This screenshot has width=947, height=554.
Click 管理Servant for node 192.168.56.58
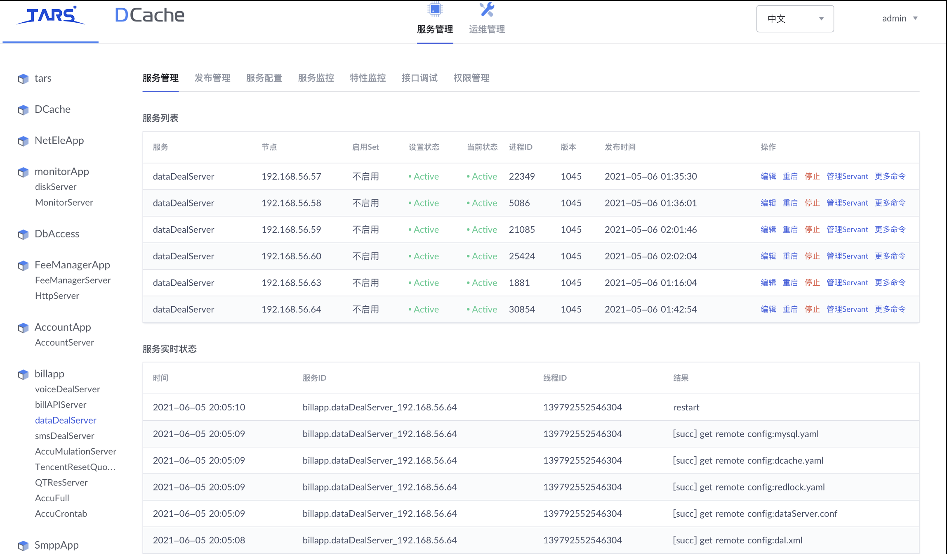tap(847, 203)
